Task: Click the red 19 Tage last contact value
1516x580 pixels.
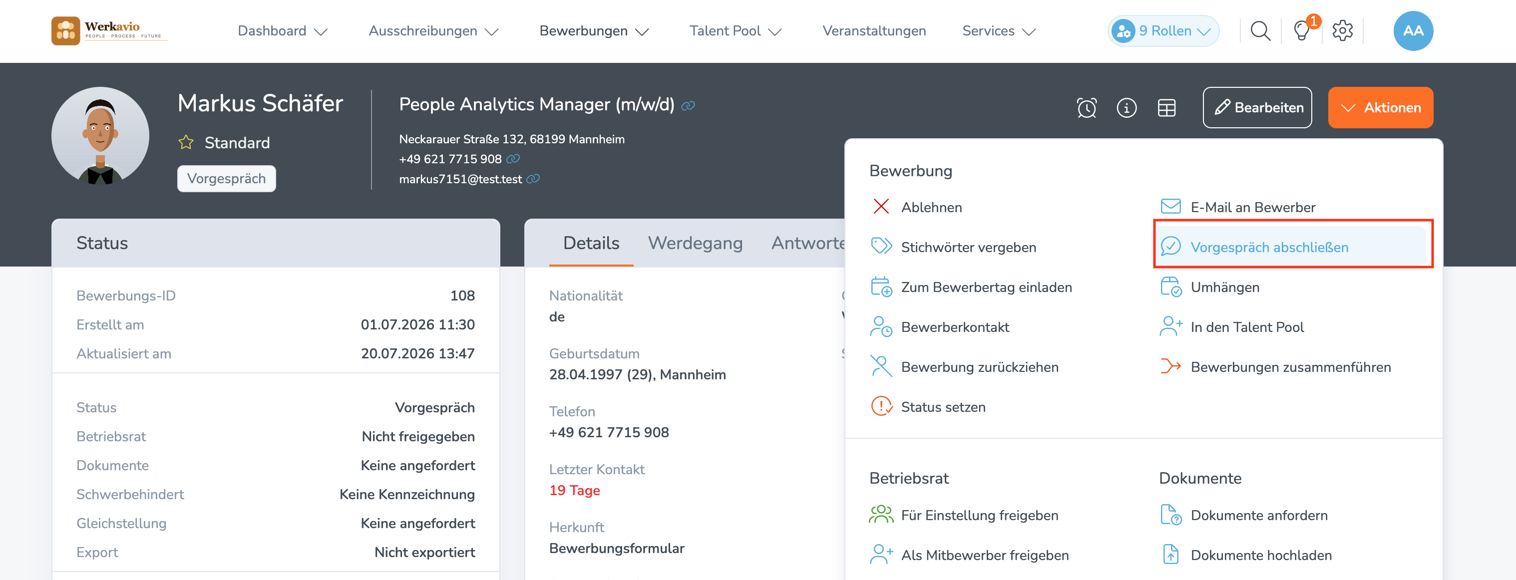Action: pos(574,490)
